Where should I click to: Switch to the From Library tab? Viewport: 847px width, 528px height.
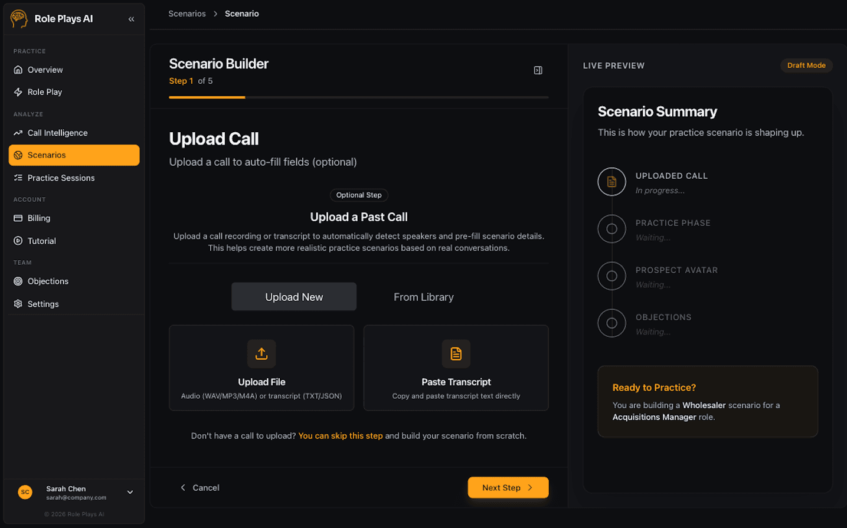click(x=423, y=297)
